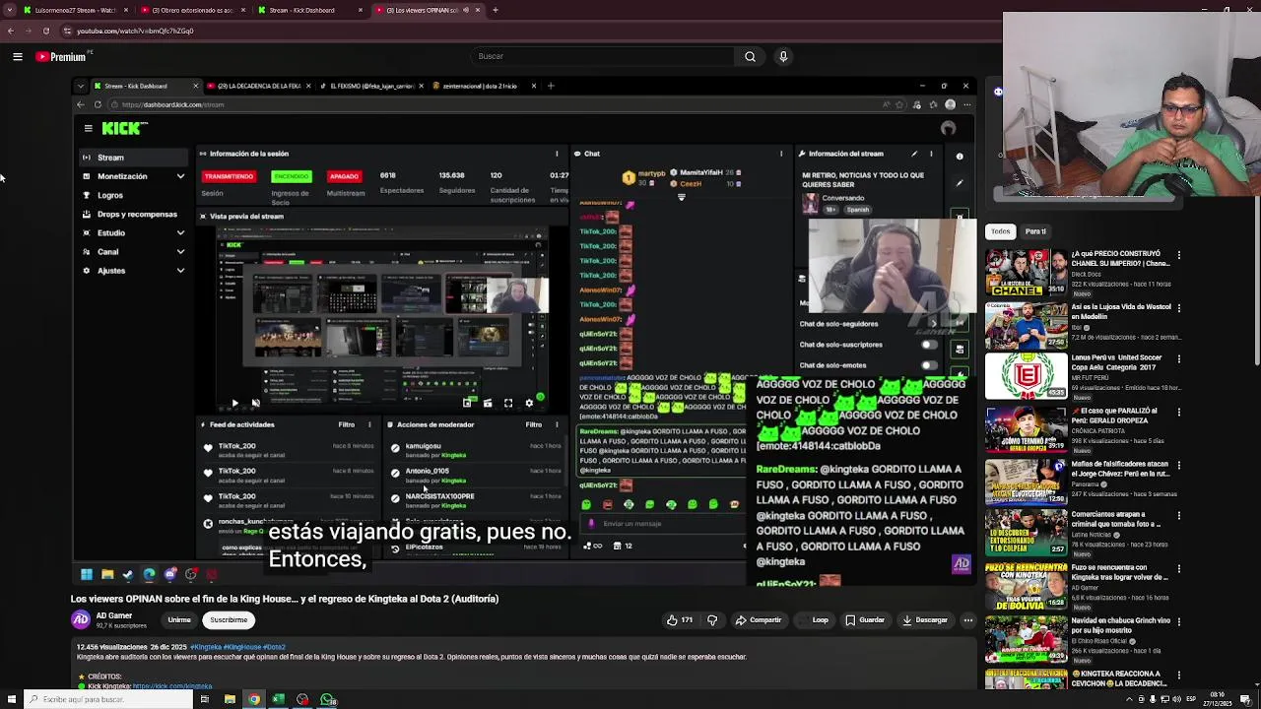
Task: Open options menu for Fuzo video
Action: 1178,569
